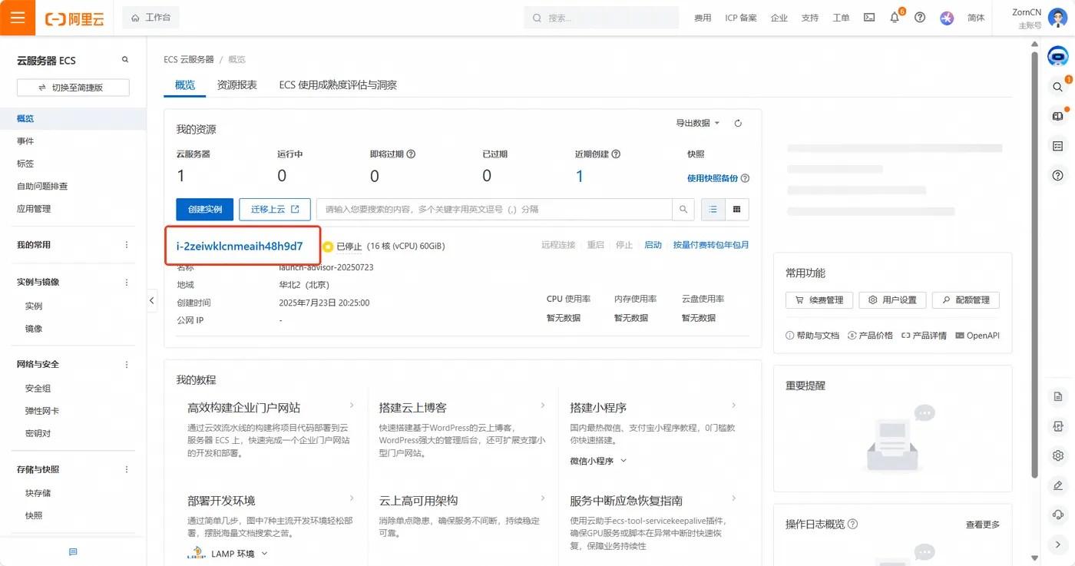This screenshot has width=1075, height=566.
Task: Open 自助问题排查 in sidebar
Action: point(42,186)
